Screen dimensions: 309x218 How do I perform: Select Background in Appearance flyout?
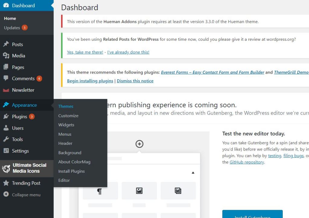point(70,153)
